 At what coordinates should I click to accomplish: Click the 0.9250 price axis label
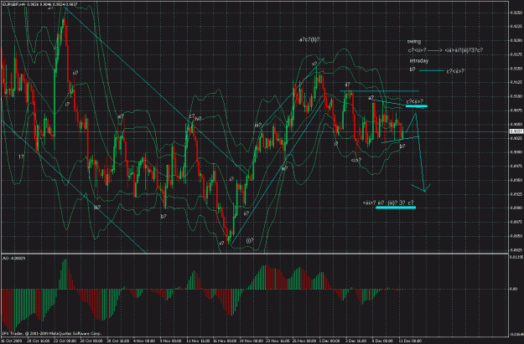(516, 13)
